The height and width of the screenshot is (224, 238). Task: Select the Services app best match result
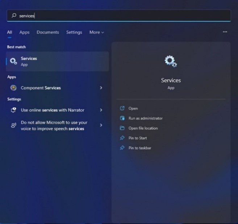(57, 62)
